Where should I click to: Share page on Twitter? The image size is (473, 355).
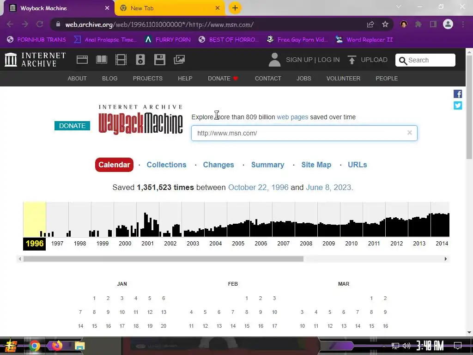click(458, 105)
